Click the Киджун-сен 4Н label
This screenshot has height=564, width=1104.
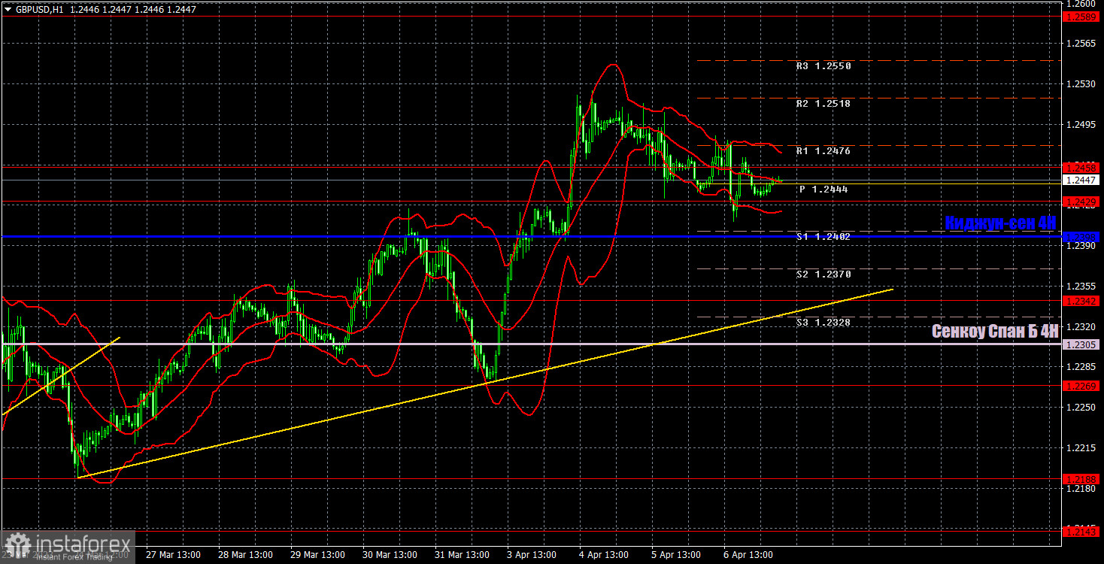click(1000, 223)
